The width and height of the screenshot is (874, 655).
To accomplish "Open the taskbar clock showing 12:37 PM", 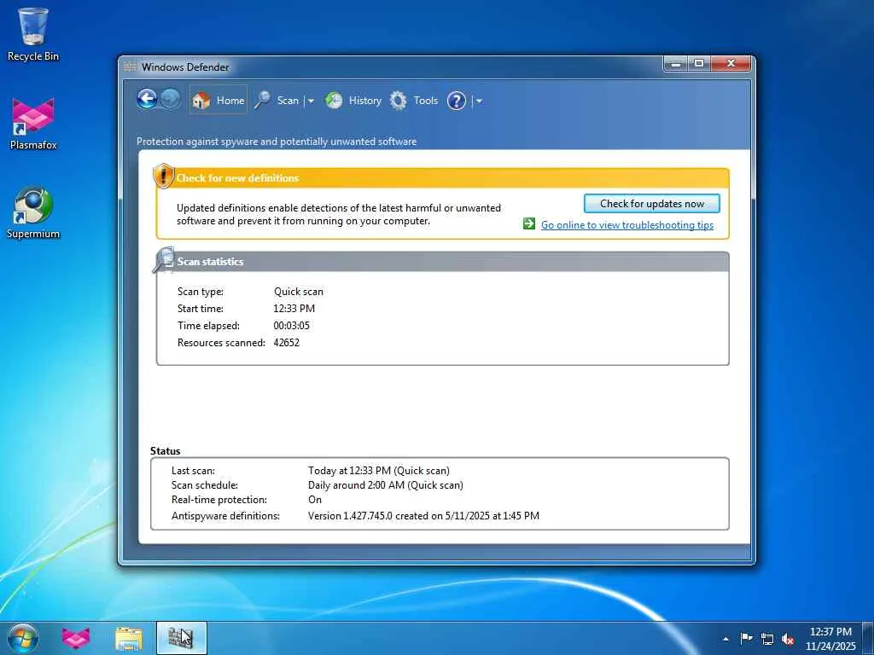I will 830,639.
